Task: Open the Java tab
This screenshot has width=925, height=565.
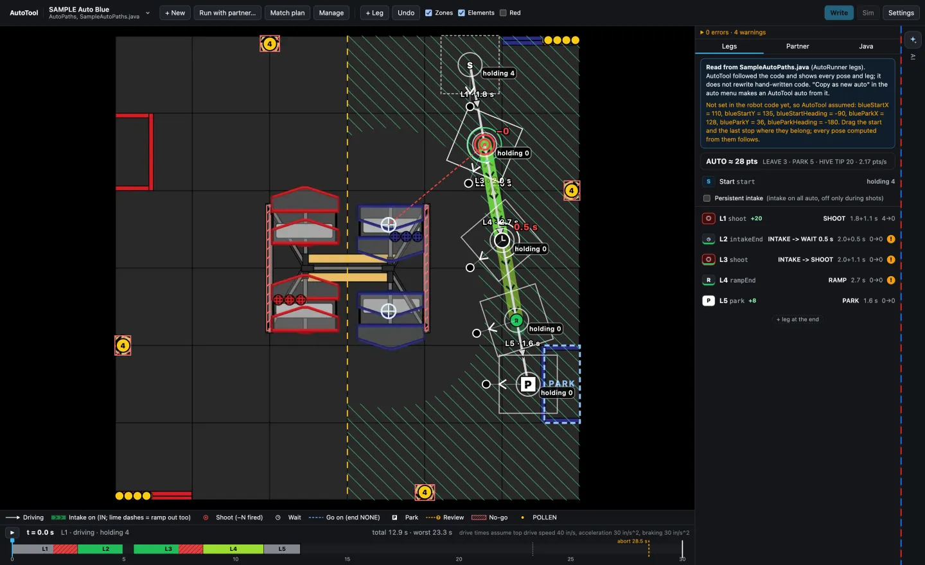Action: [x=866, y=46]
